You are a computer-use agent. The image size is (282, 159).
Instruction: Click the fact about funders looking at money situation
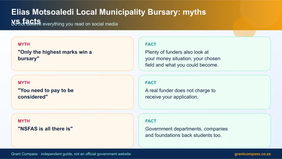183,58
